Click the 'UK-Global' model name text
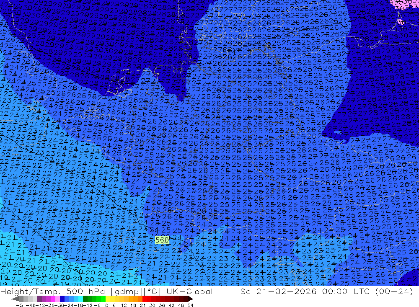The height and width of the screenshot is (307, 419). click(189, 291)
